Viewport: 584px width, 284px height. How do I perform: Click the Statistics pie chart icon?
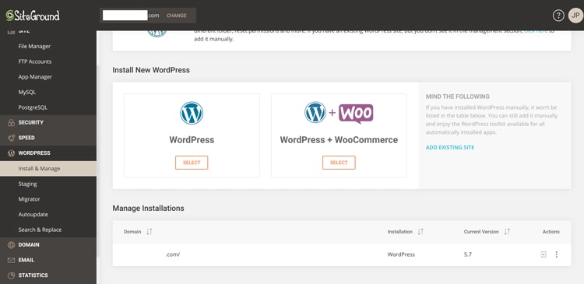(11, 275)
